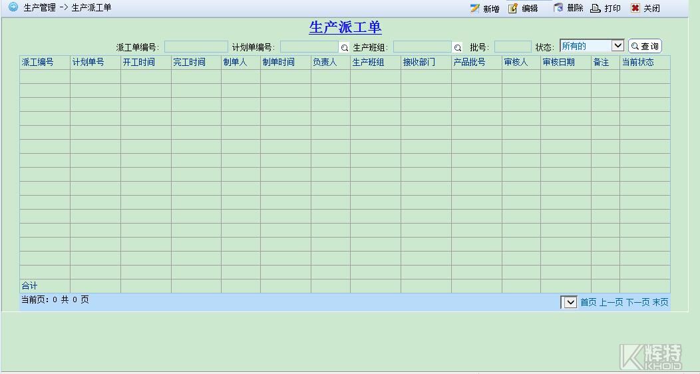This screenshot has width=700, height=374.
Task: Click the 派工编号 column header
Action: click(38, 63)
